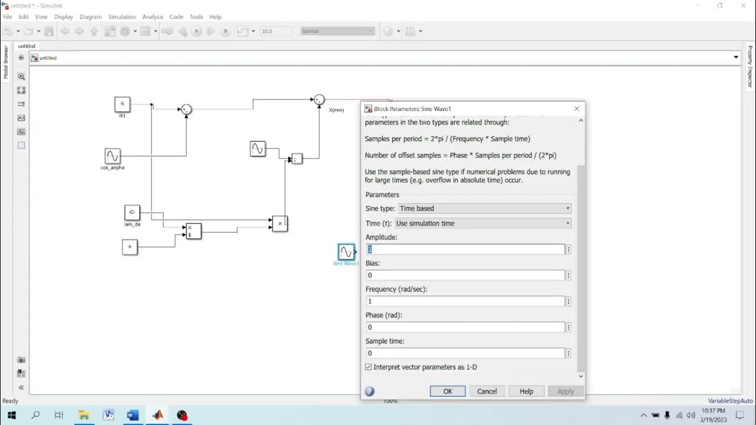Viewport: 756px width, 425px height.
Task: Click the Image palette icon
Action: (21, 132)
